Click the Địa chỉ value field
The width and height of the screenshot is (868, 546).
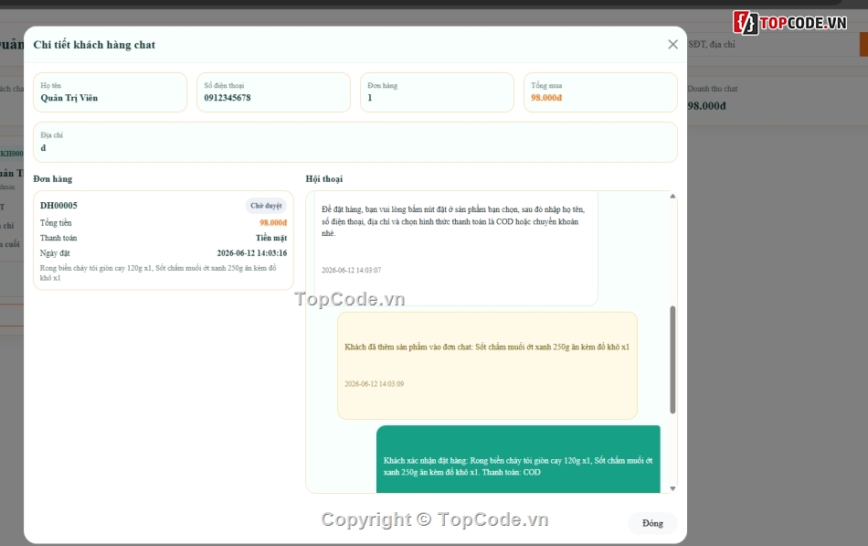355,143
